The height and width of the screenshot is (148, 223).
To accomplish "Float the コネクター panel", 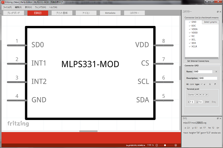I will (x=218, y=12).
